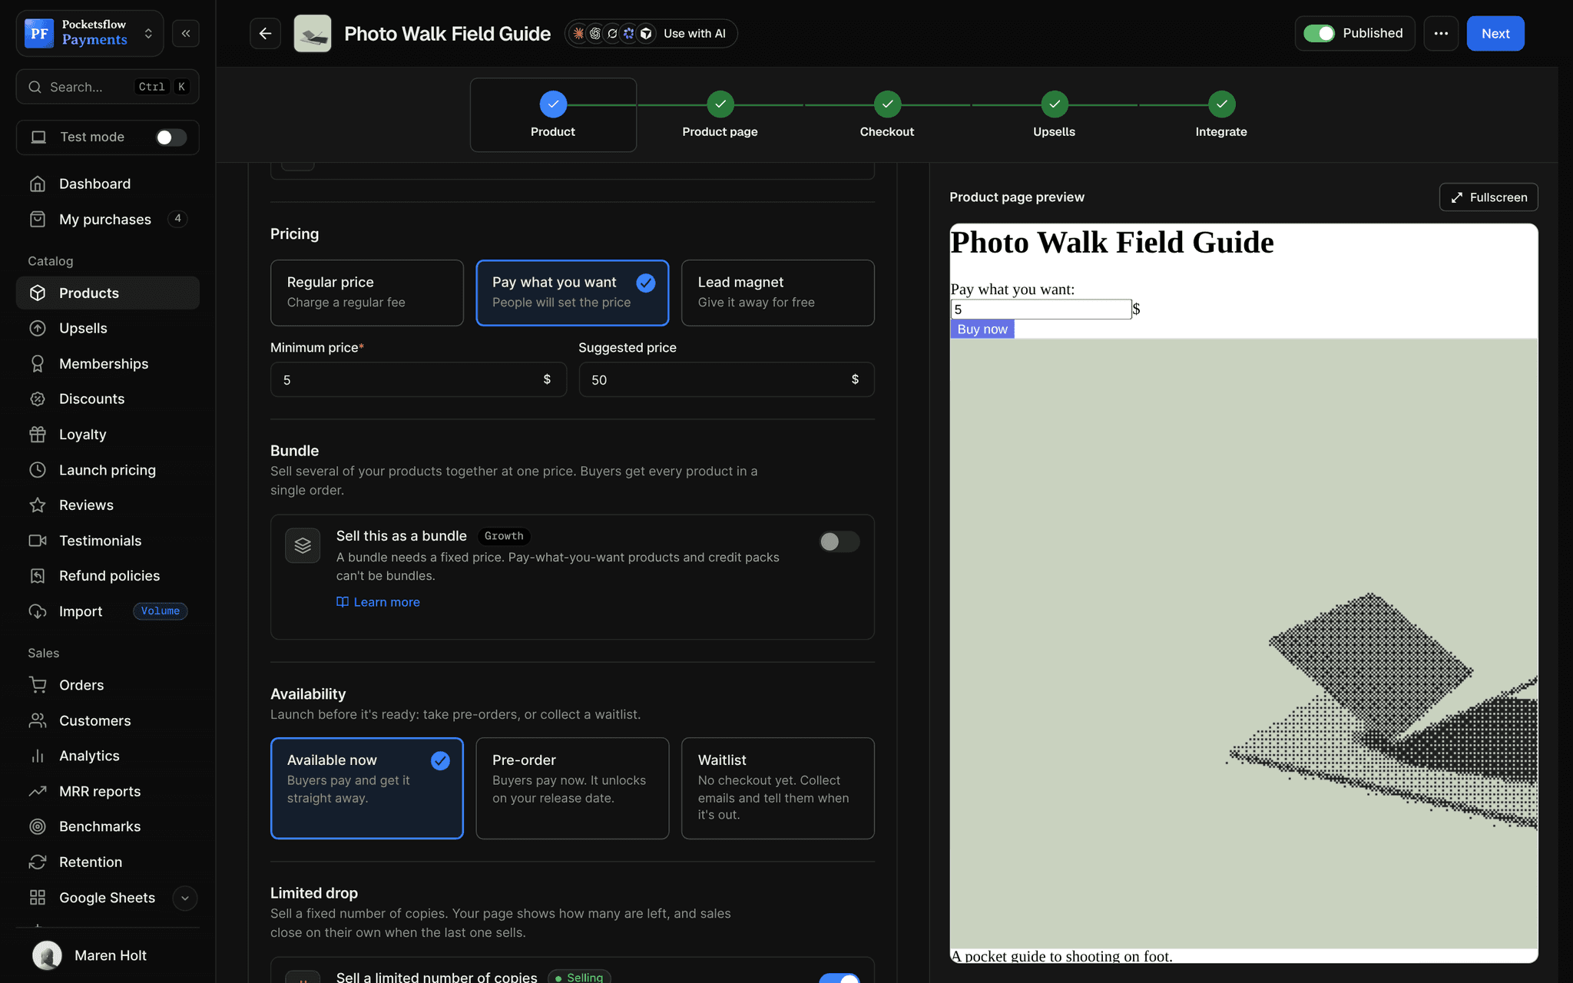Go to the Checkout step
The width and height of the screenshot is (1573, 983).
pyautogui.click(x=887, y=115)
